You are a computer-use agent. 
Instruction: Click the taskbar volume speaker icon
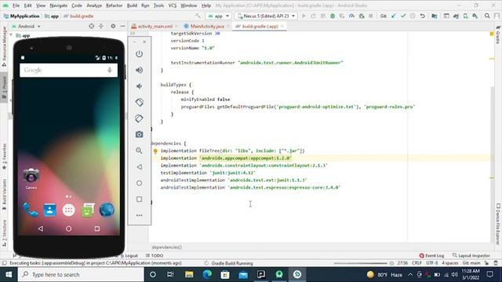[x=454, y=274]
